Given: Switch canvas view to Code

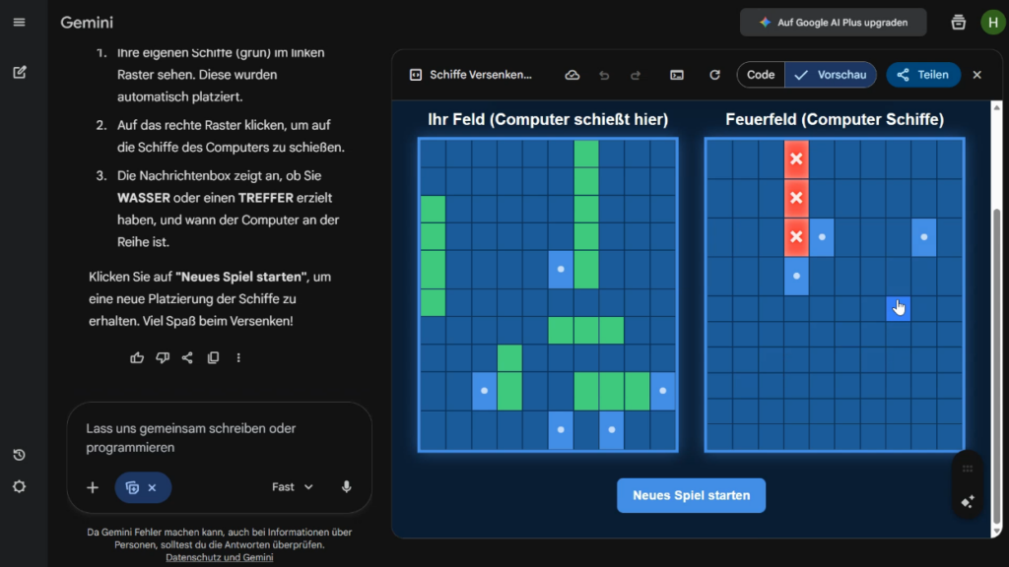Looking at the screenshot, I should (761, 75).
